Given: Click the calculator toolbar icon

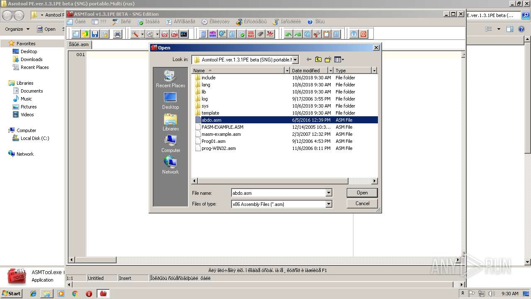Looking at the screenshot, I should tap(203, 34).
